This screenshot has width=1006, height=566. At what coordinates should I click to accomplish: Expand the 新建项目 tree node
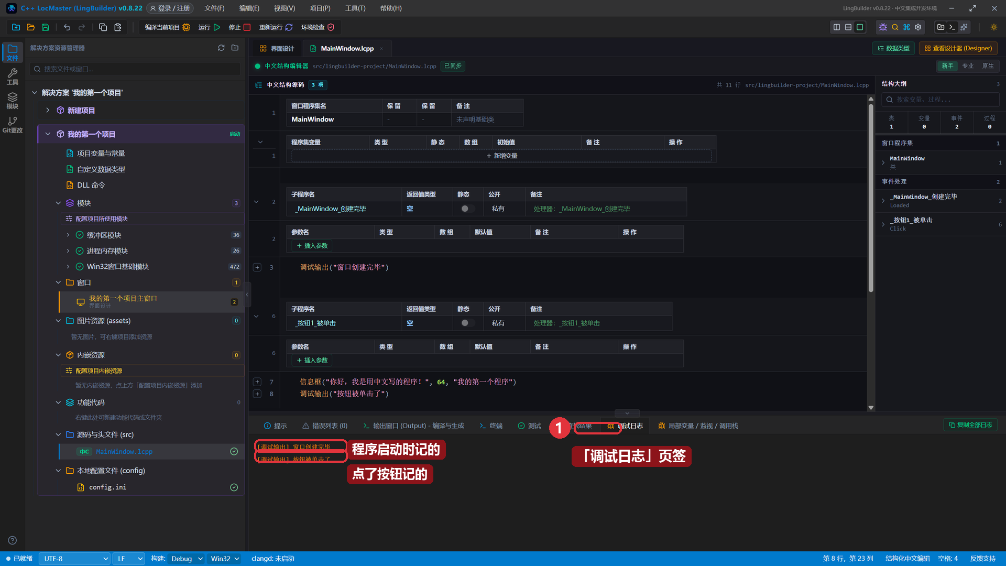(x=48, y=110)
